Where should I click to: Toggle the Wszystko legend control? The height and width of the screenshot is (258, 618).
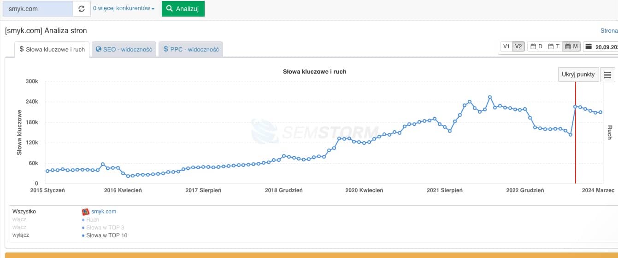point(24,212)
